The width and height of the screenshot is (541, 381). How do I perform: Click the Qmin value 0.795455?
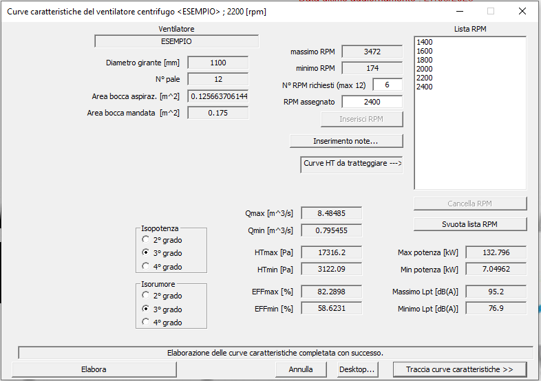(x=332, y=230)
